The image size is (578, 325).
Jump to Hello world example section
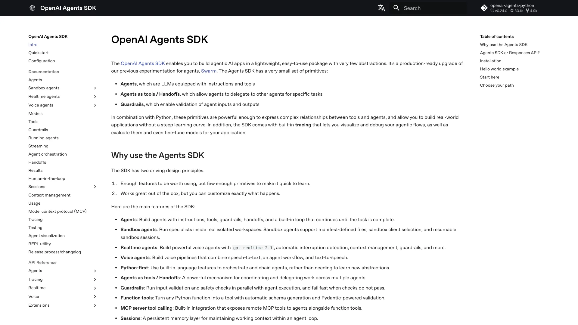coord(499,69)
